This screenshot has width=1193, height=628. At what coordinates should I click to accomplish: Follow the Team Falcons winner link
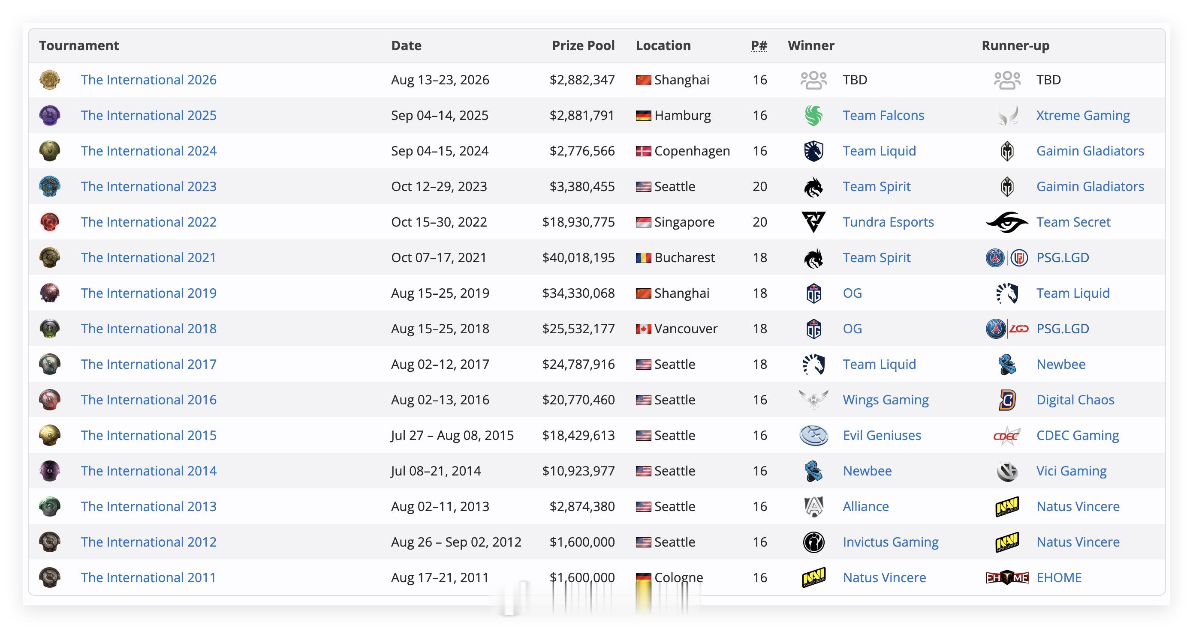(x=883, y=115)
